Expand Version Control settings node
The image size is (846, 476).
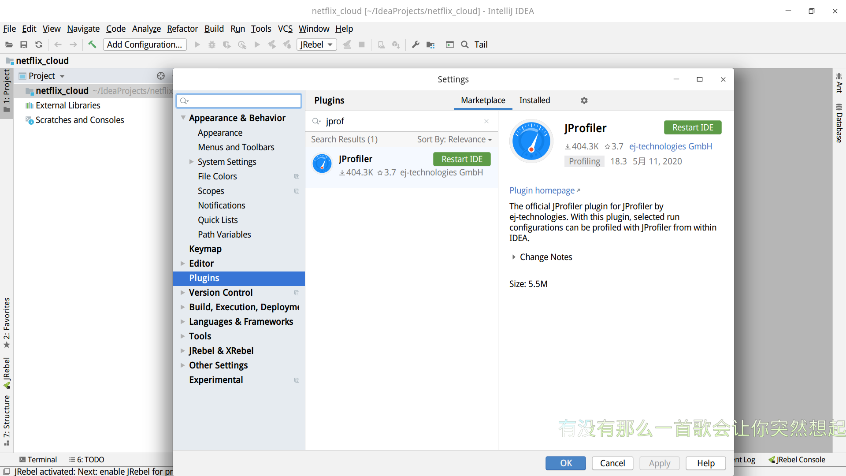click(x=182, y=293)
